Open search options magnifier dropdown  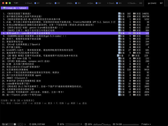pos(4,124)
